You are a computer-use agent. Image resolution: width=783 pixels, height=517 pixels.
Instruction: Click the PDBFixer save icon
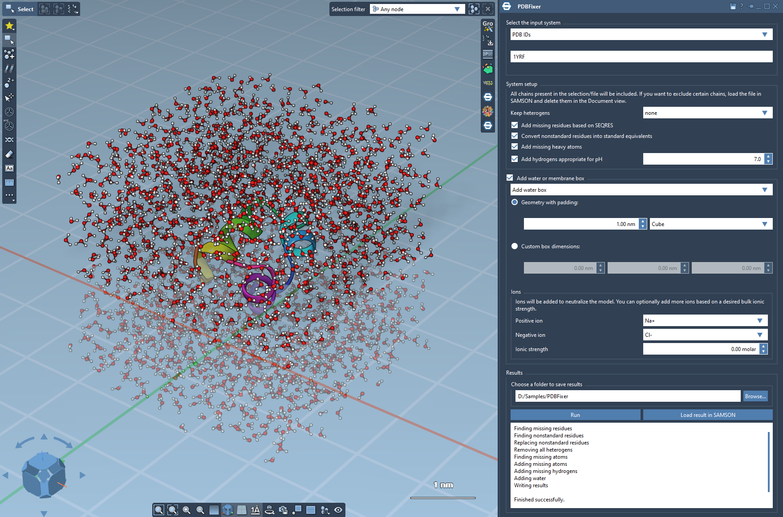(733, 6)
